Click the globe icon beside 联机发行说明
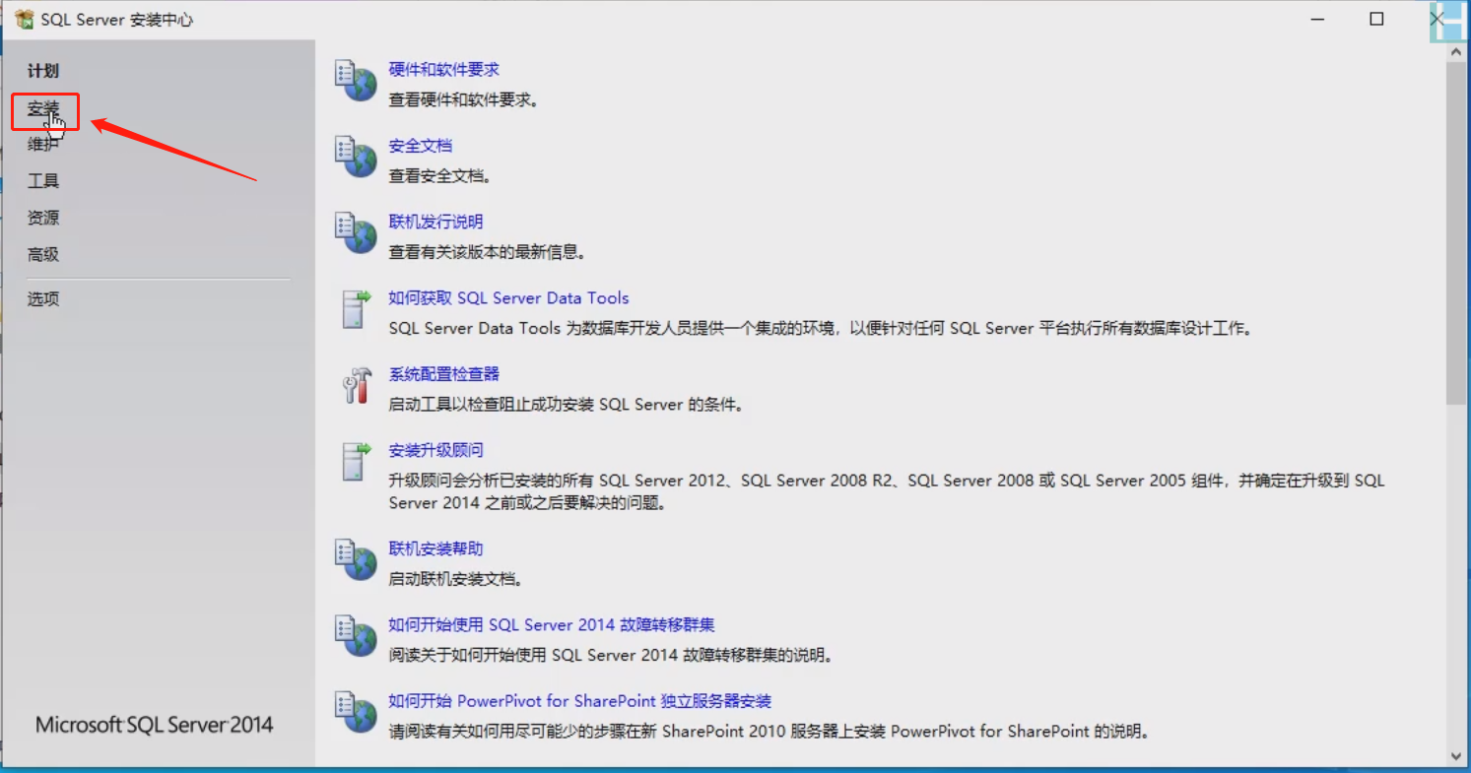 (x=356, y=231)
